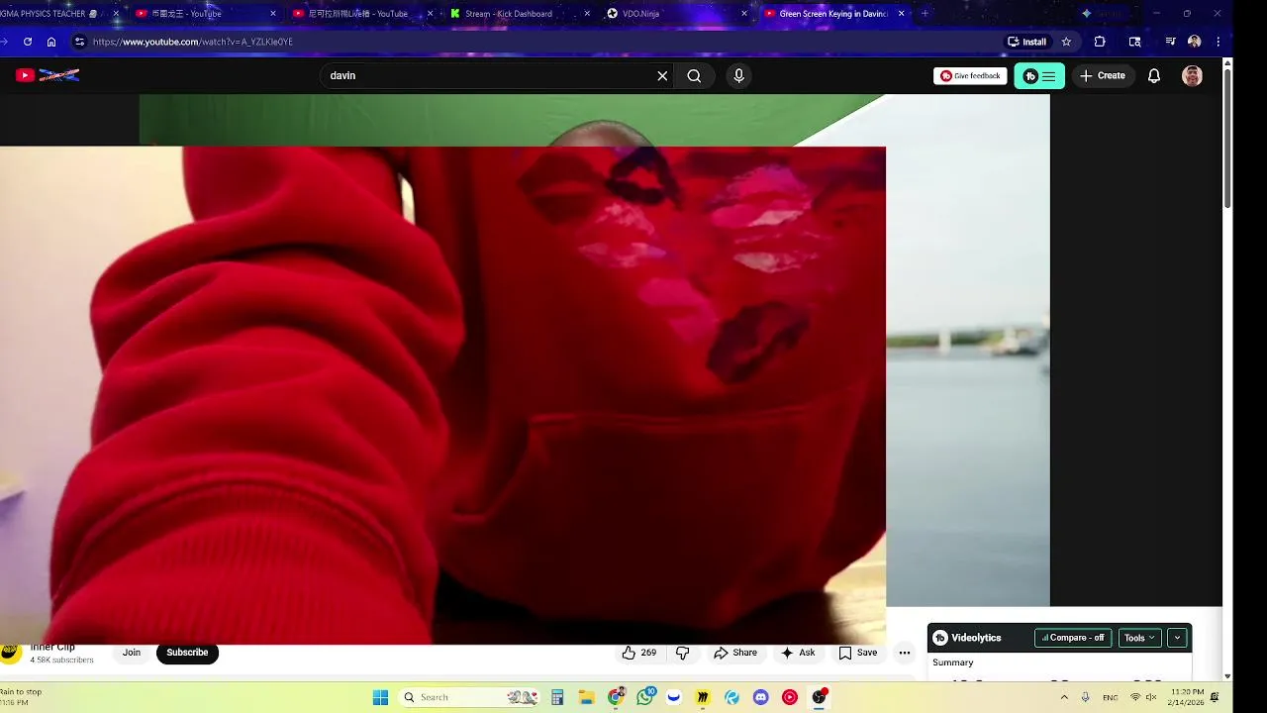The width and height of the screenshot is (1267, 713).
Task: Open the Windows Start button
Action: coord(380,697)
